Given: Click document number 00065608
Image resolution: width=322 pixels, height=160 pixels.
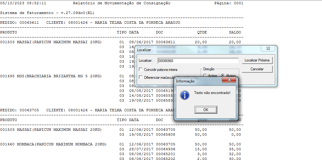Looking at the screenshot, I should 166,134.
